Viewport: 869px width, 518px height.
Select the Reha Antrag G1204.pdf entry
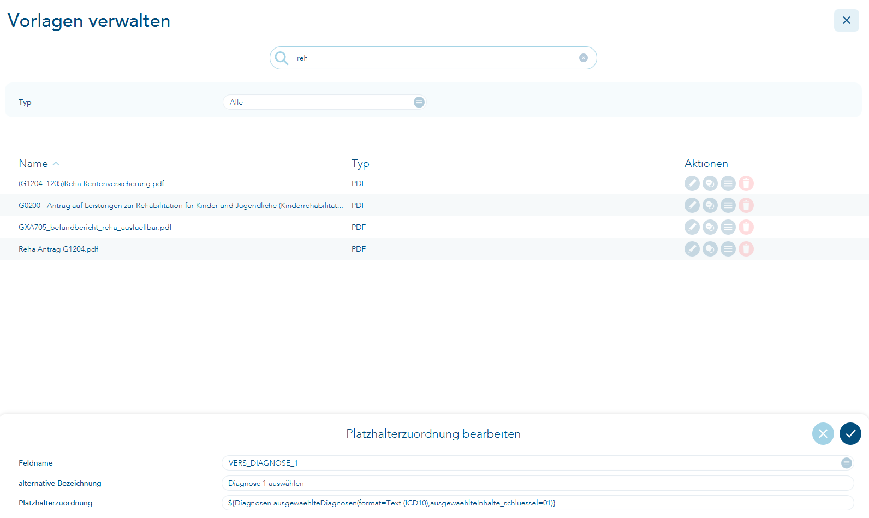tap(58, 249)
